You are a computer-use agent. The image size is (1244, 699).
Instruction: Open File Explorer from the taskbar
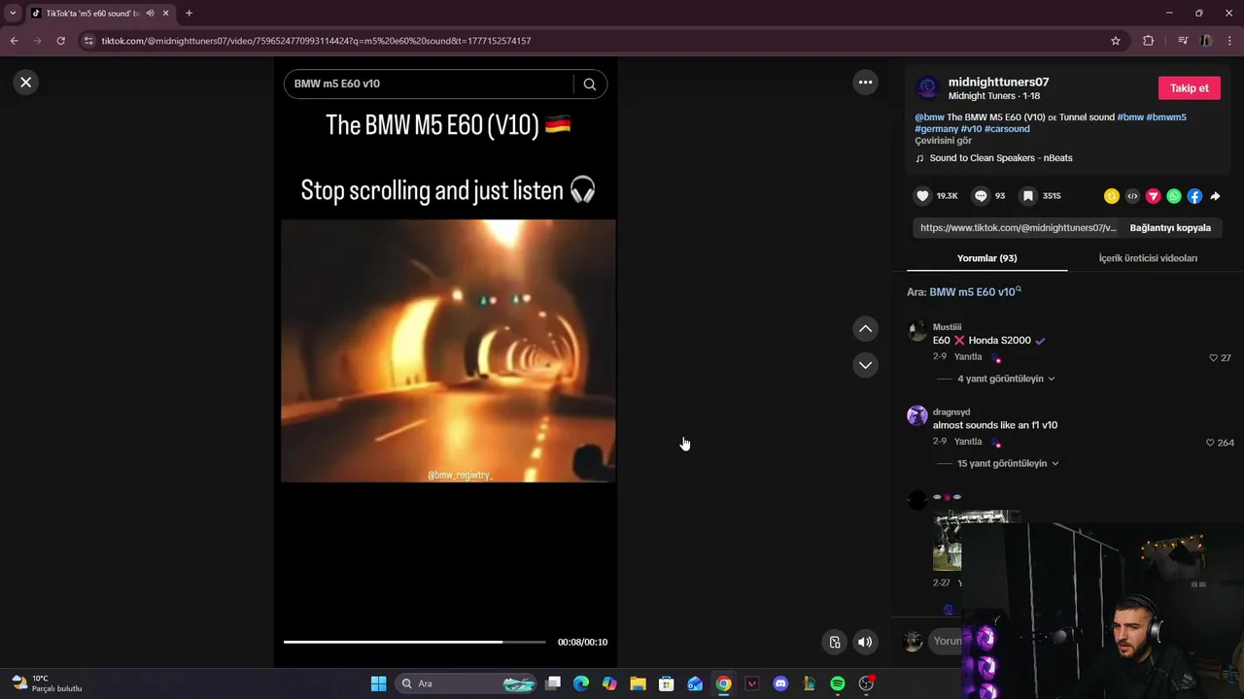pos(638,683)
